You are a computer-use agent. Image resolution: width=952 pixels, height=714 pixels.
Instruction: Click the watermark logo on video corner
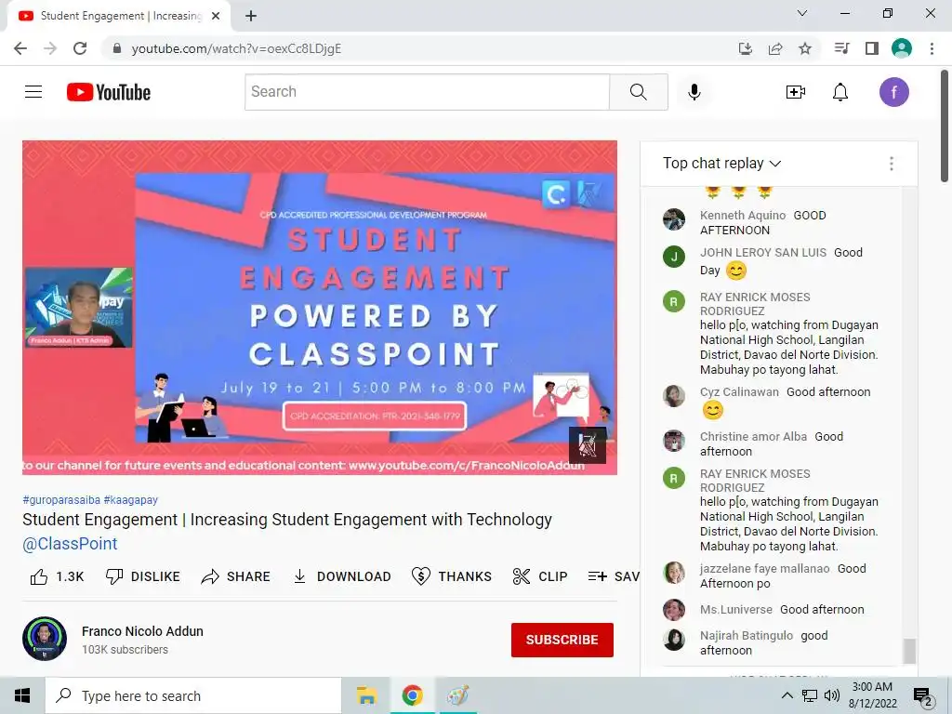(x=588, y=445)
